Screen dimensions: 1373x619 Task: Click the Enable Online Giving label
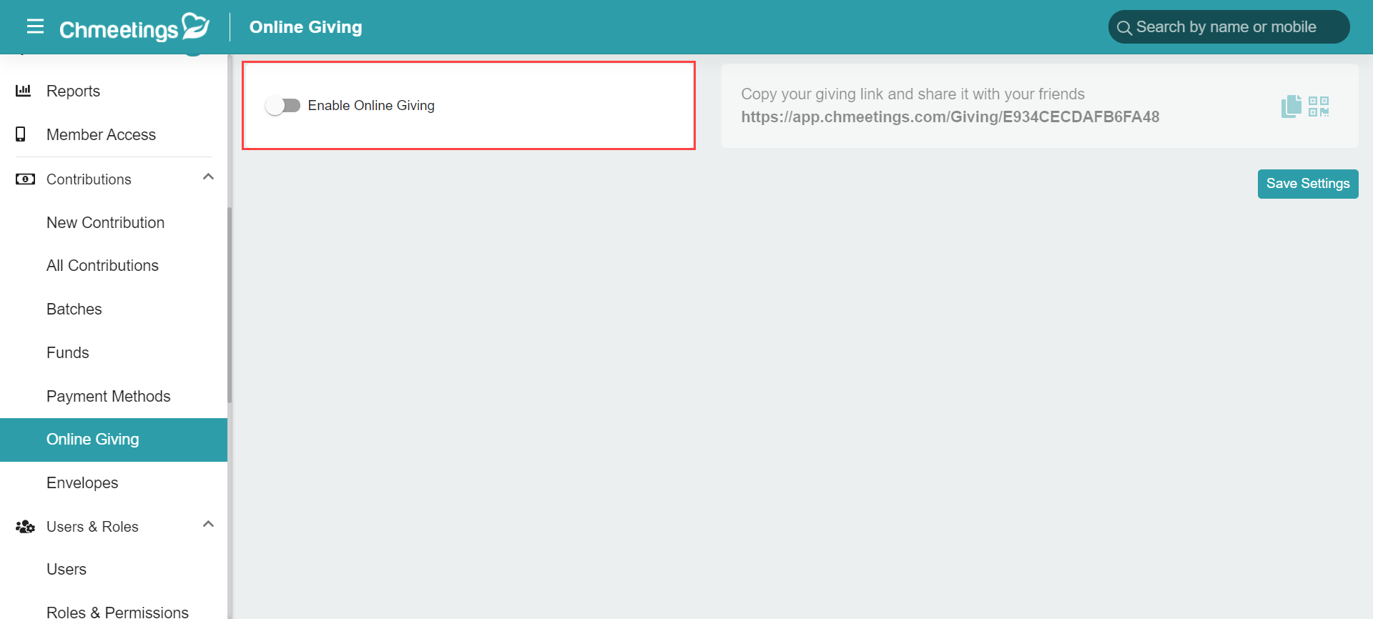tap(371, 106)
